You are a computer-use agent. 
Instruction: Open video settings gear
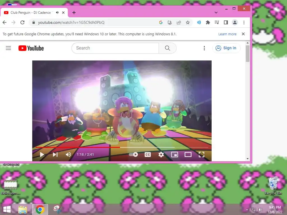tap(161, 155)
